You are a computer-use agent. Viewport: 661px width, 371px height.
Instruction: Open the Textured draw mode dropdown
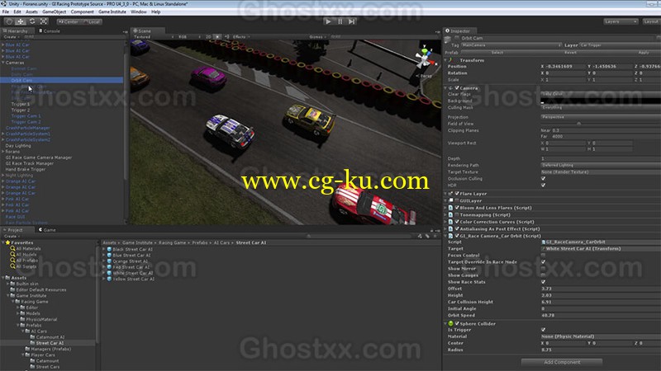[x=154, y=37]
